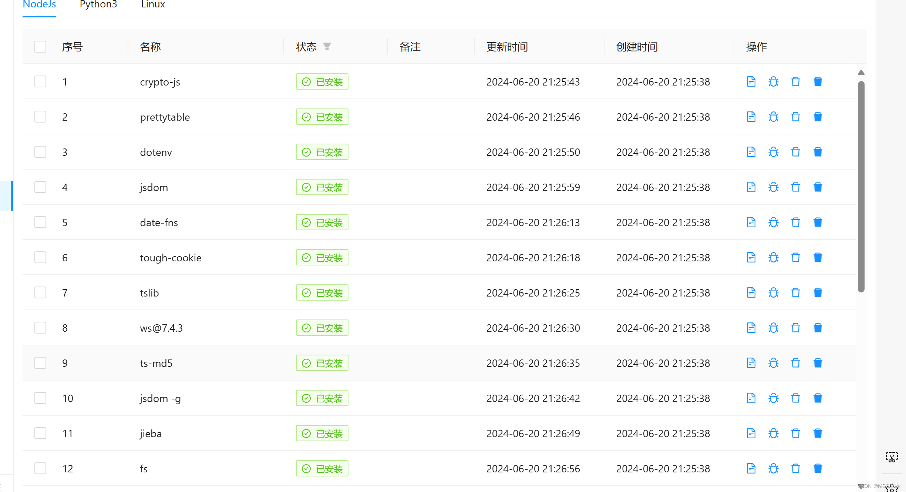Open the log icon for crypto-js

pos(751,81)
